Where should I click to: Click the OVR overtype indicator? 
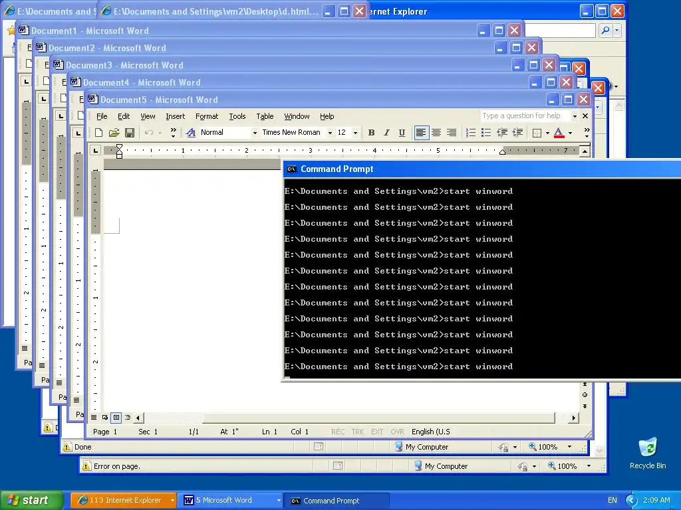point(398,432)
